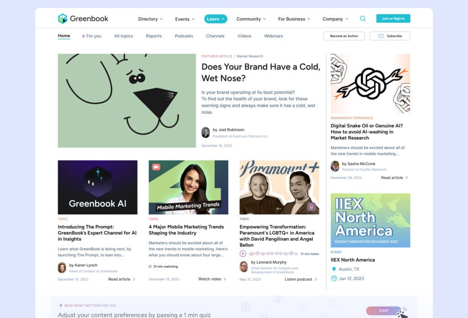Switch to the Podcasts tab

point(184,36)
